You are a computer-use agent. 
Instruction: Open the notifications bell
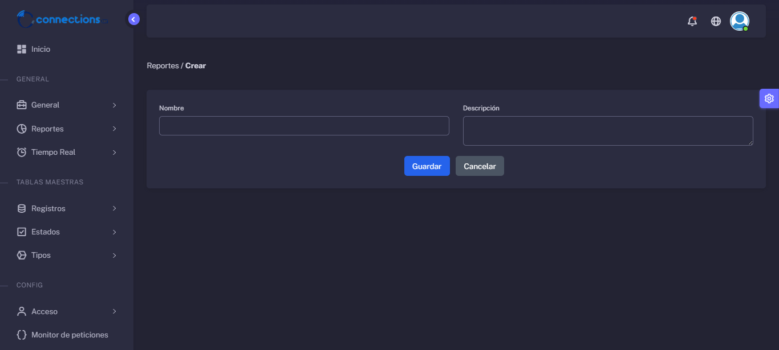pyautogui.click(x=692, y=21)
